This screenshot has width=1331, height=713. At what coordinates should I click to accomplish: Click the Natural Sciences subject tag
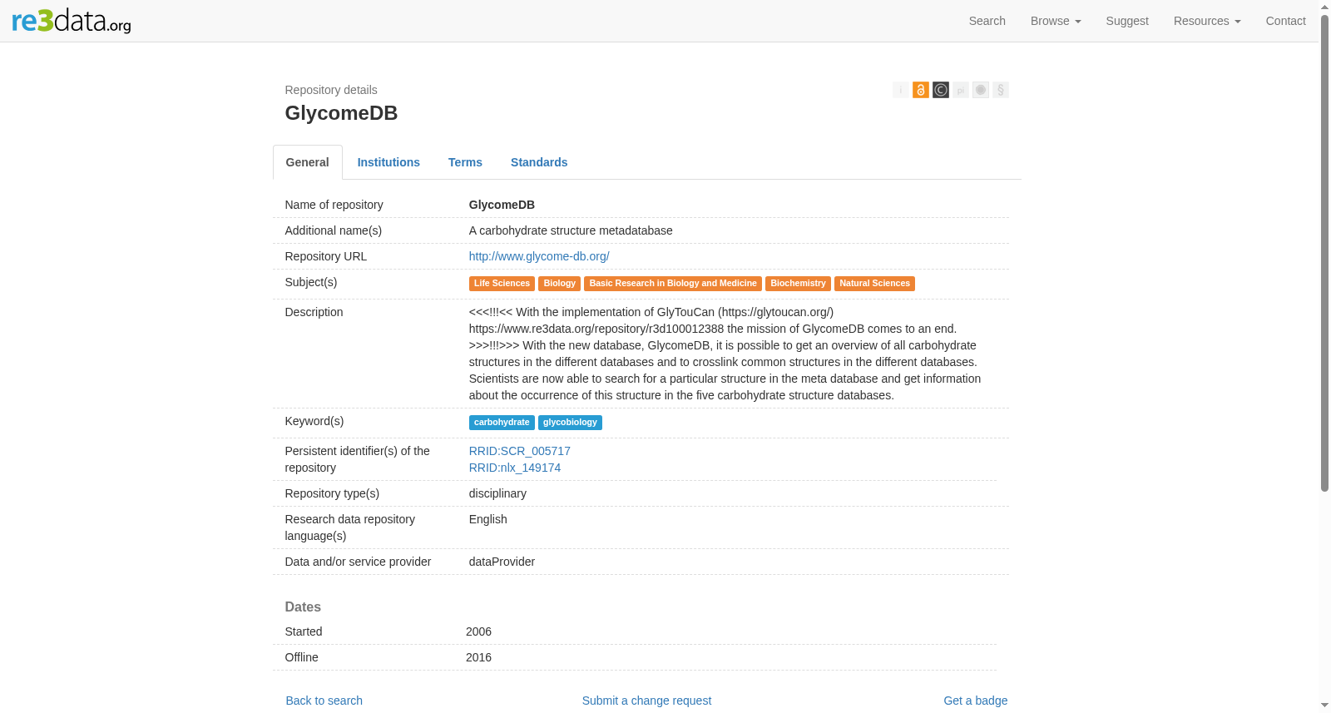(875, 284)
